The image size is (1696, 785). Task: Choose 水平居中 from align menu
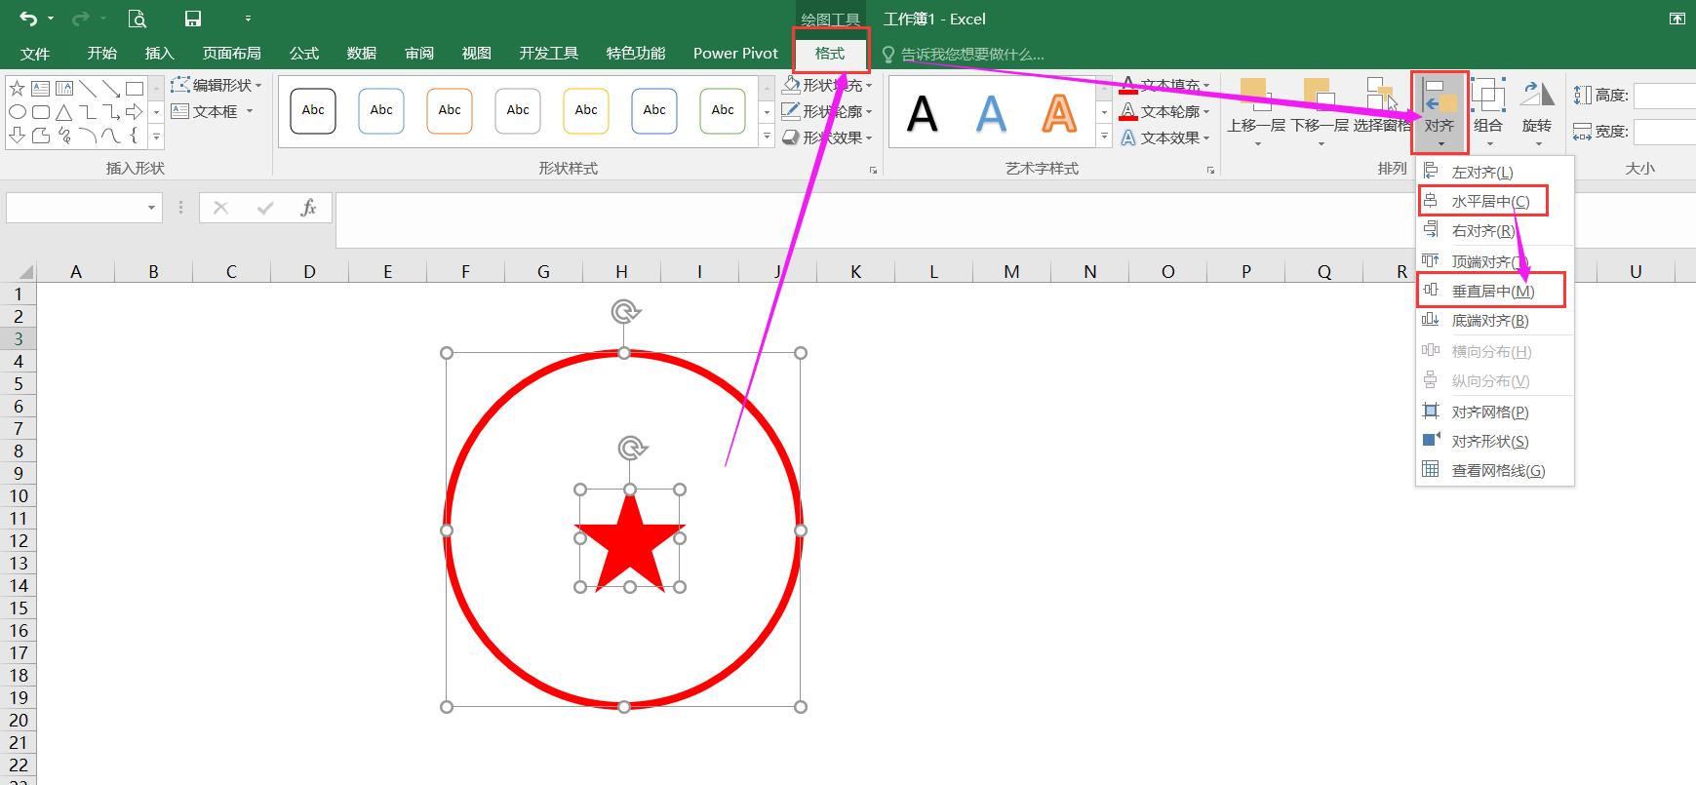(x=1494, y=201)
